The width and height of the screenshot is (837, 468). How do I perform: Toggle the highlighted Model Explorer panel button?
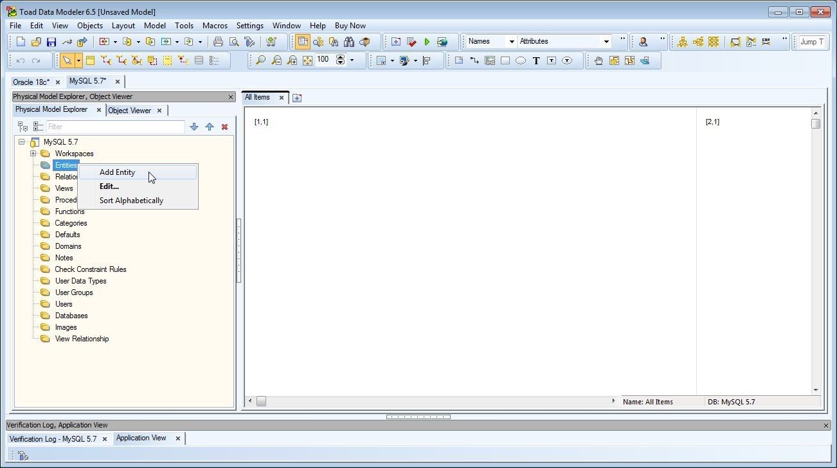pos(303,42)
